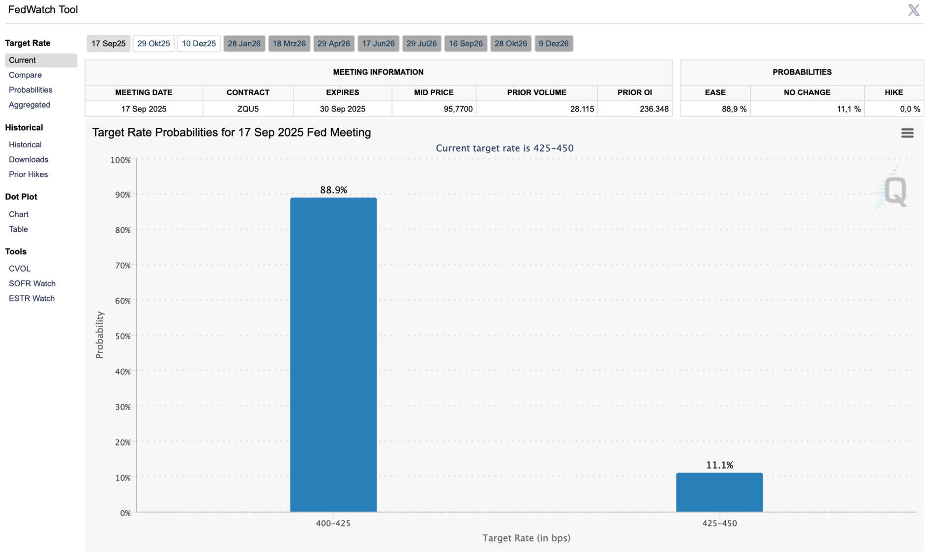Click the 30 Sep 2025 expiry cell

coord(343,109)
